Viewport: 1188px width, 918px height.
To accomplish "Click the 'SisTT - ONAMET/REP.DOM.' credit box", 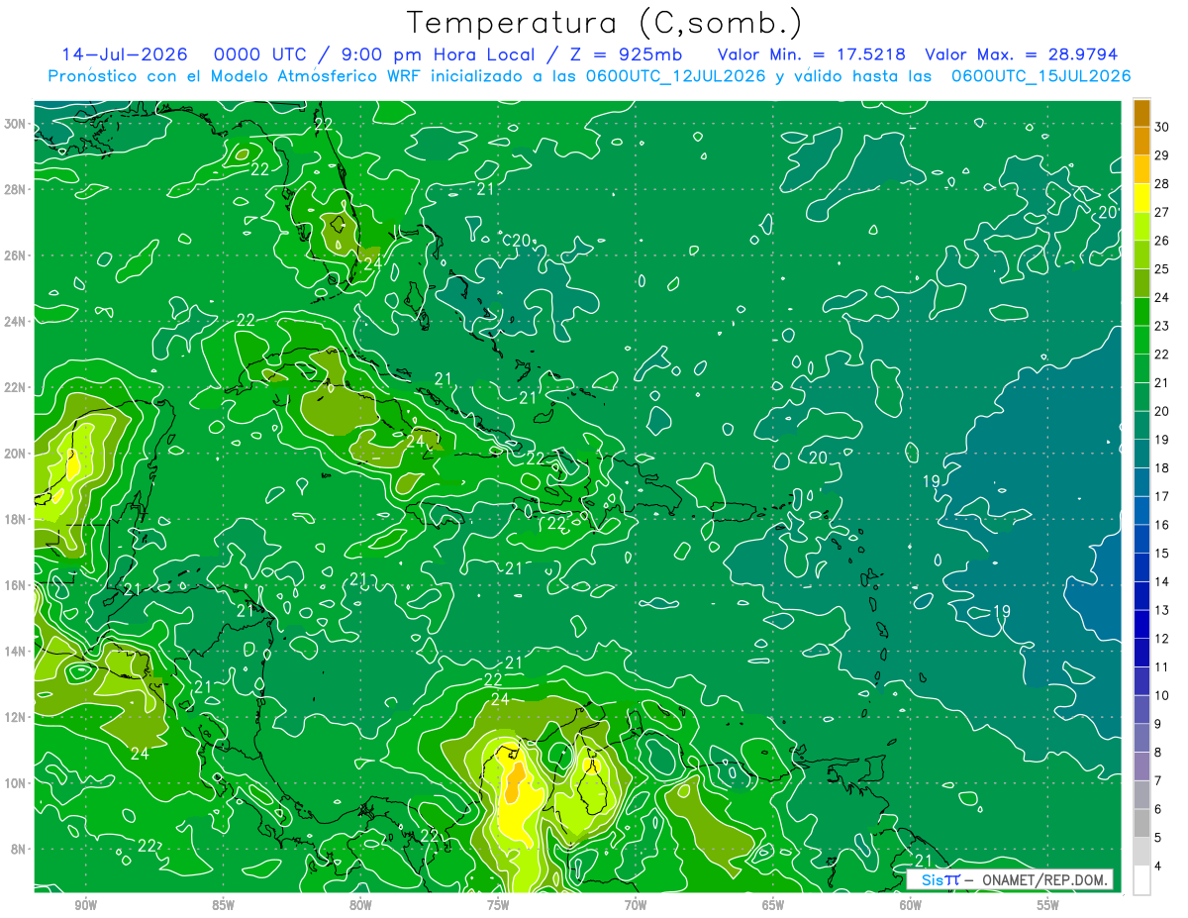I will coord(1011,879).
